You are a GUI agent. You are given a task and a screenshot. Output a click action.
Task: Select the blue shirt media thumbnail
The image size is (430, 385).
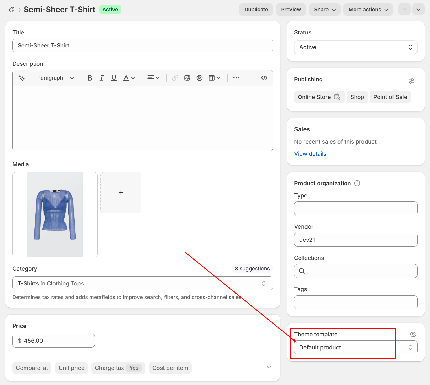[55, 214]
